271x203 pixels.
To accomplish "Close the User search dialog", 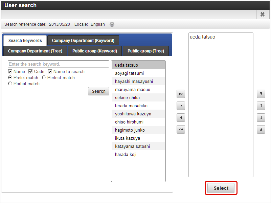I will [262, 14].
